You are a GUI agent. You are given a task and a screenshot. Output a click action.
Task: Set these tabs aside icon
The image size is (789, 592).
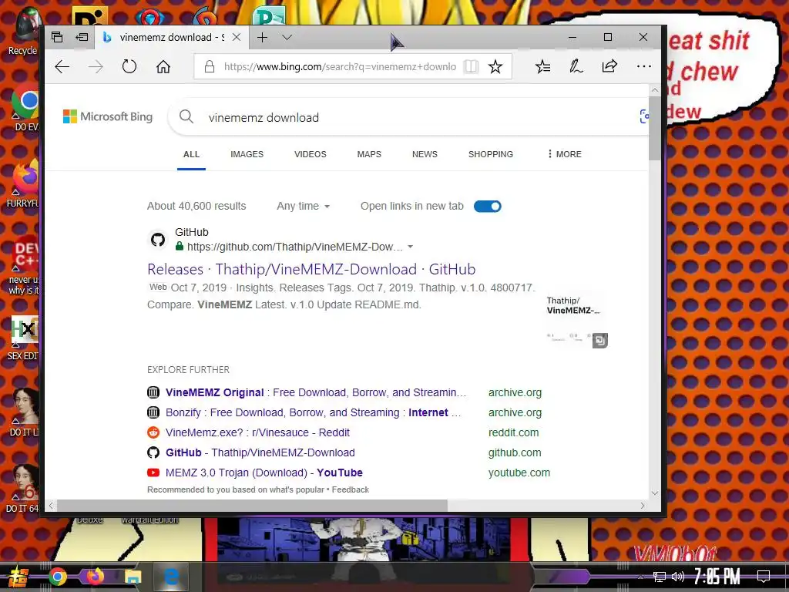(x=82, y=37)
